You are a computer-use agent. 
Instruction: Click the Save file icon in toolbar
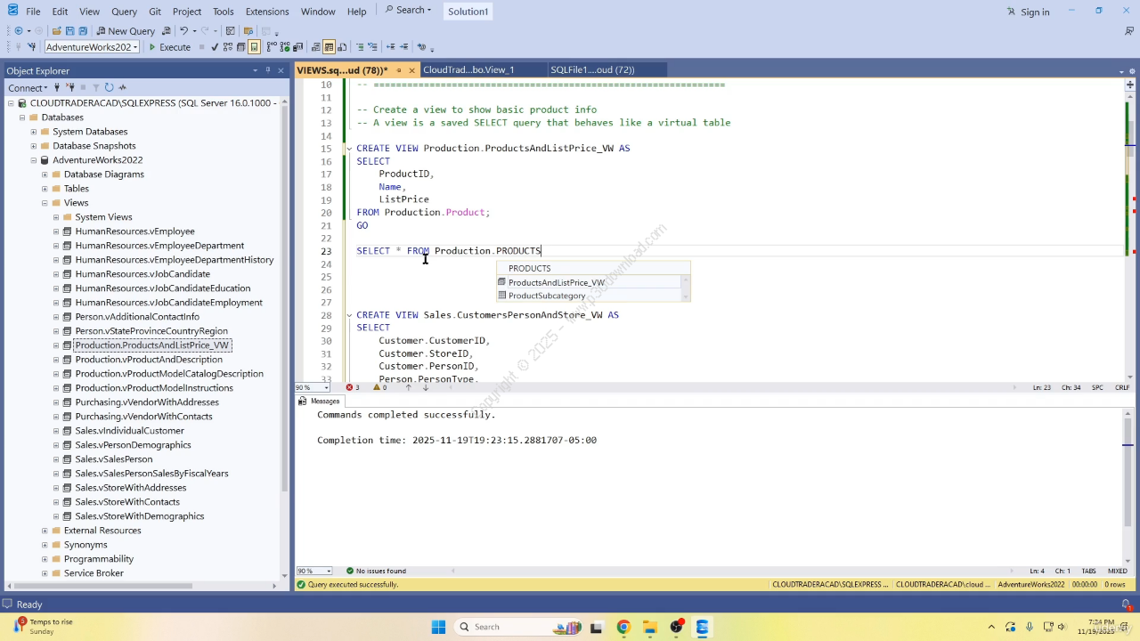(x=70, y=31)
